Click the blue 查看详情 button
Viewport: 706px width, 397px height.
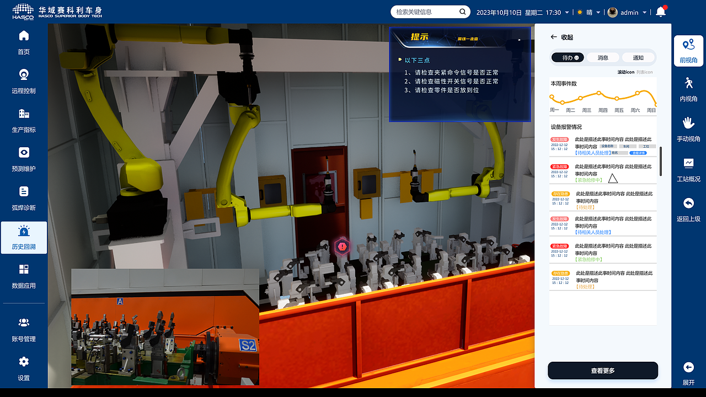point(638,153)
